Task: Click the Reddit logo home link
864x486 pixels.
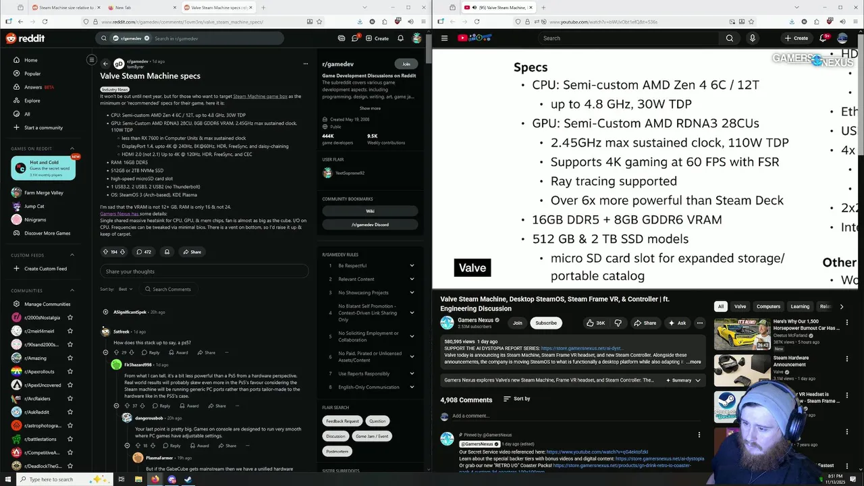Action: click(x=25, y=38)
